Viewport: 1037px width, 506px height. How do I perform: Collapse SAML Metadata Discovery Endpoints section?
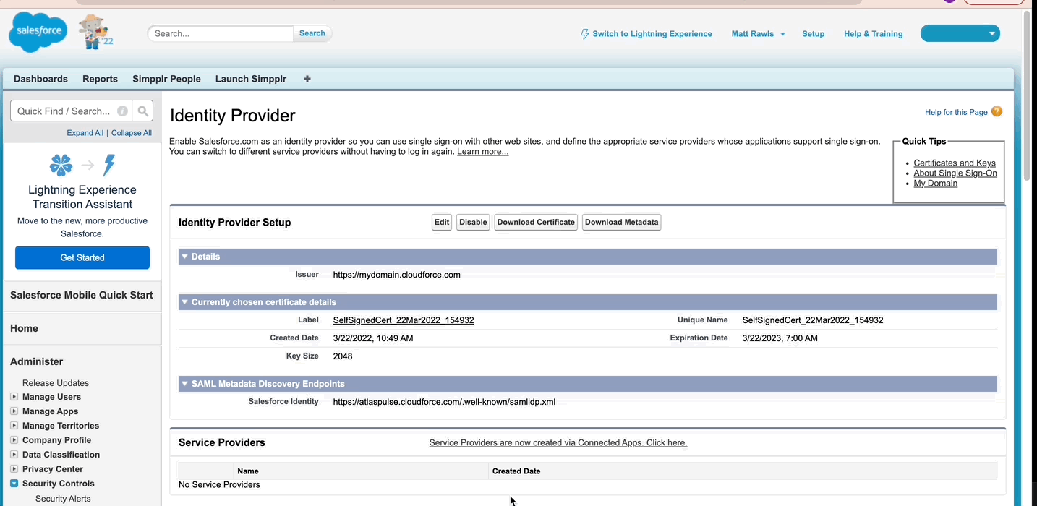point(184,384)
